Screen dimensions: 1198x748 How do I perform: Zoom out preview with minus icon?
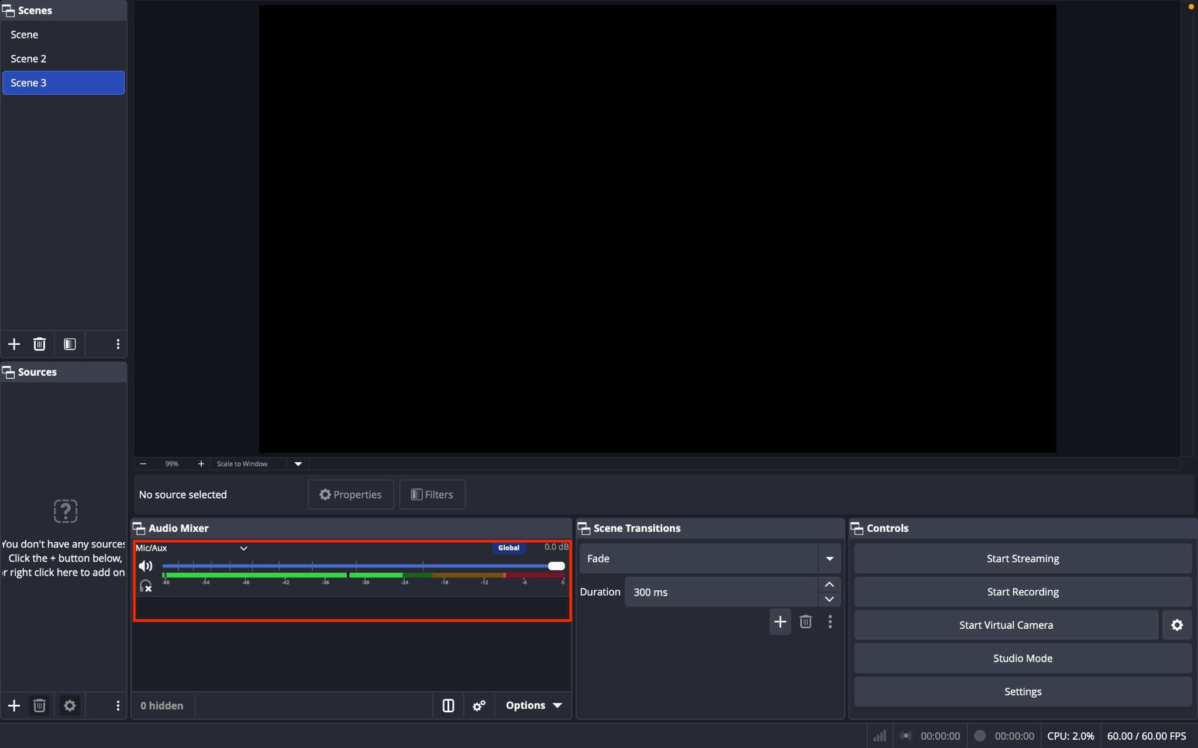pyautogui.click(x=143, y=463)
